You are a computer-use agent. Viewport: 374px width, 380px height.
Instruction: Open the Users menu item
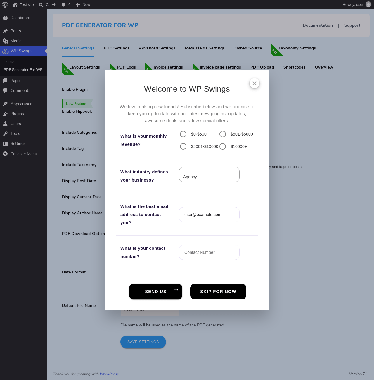coord(23,124)
